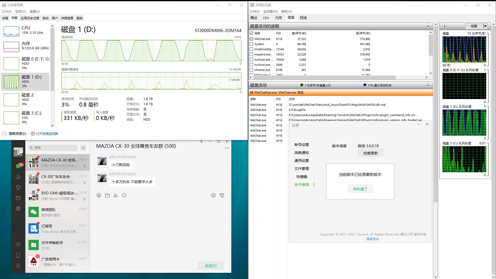Check the OneDriveSta... process checkbox
496x279 pixels.
251,49
